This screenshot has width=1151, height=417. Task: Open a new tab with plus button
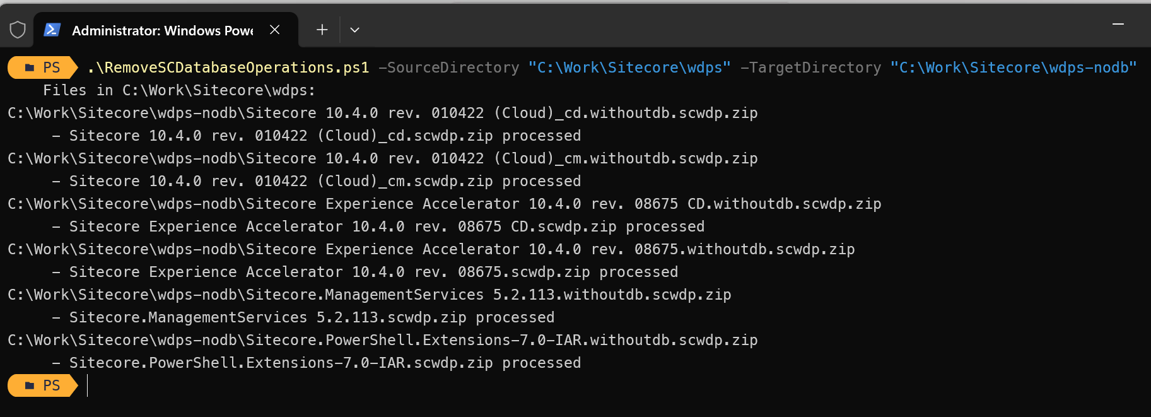click(322, 30)
